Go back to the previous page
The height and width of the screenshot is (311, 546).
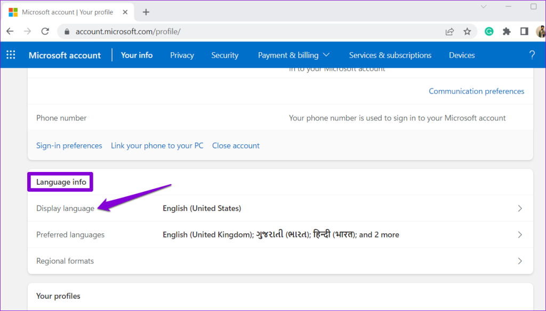click(x=10, y=31)
